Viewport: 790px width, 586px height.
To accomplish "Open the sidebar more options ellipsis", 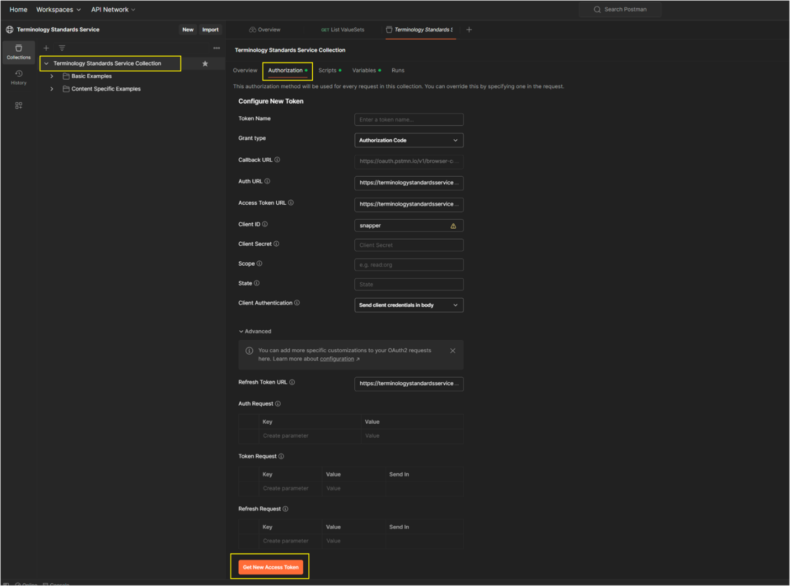I will pos(217,48).
